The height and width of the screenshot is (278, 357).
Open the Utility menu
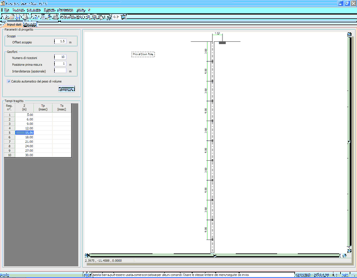81,10
